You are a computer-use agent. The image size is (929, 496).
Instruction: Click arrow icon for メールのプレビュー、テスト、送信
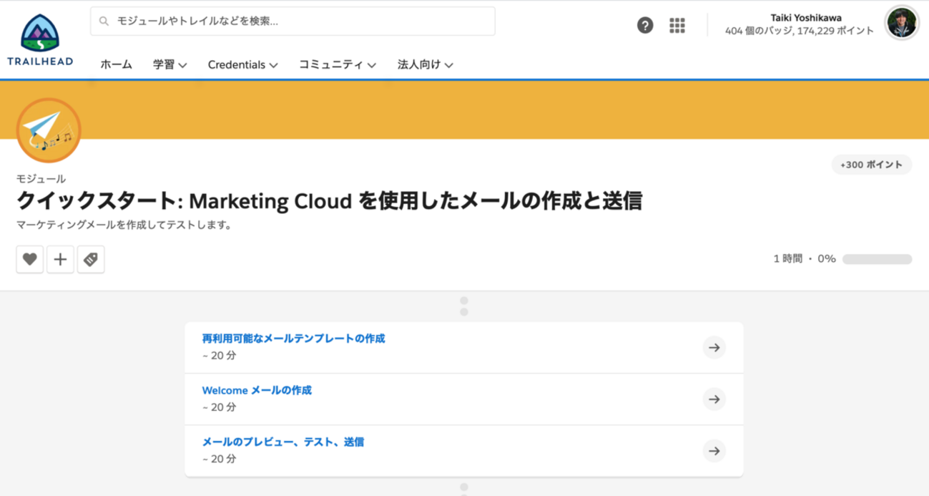pyautogui.click(x=714, y=451)
